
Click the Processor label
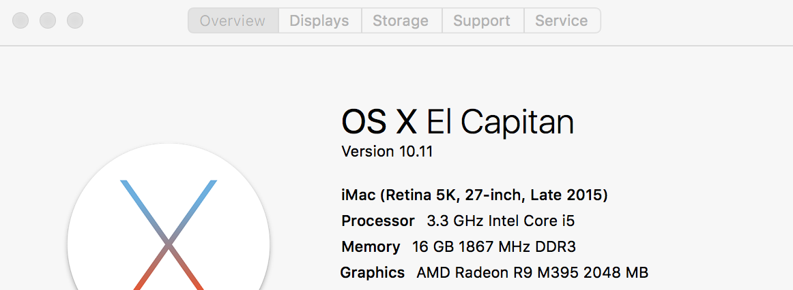[378, 221]
